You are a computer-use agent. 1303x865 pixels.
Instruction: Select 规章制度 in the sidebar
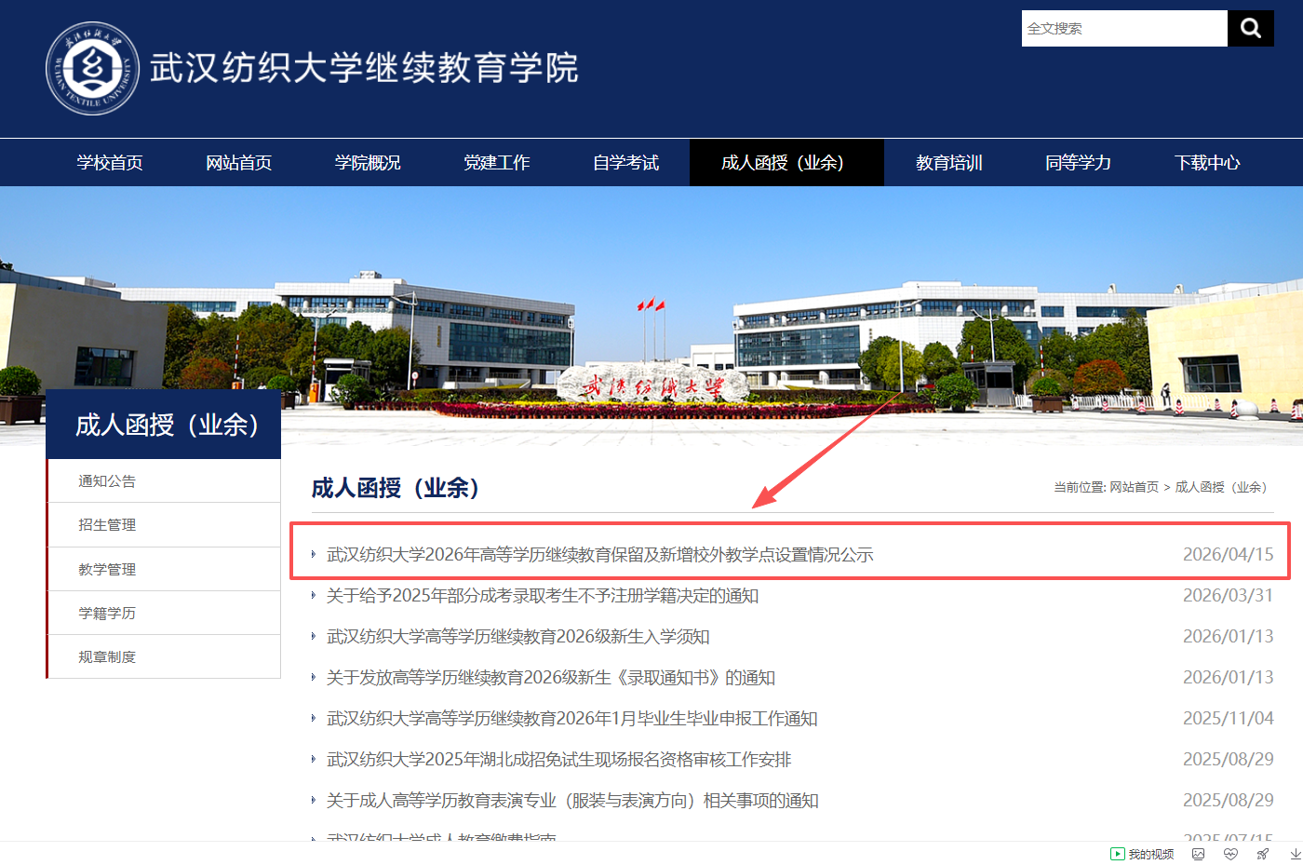[164, 656]
